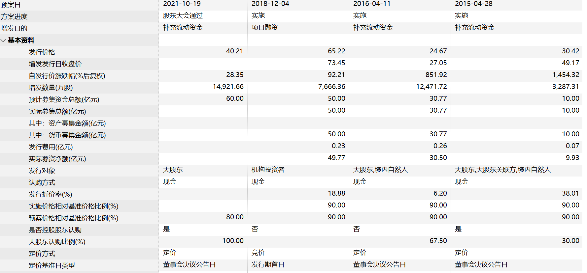This screenshot has width=587, height=273.
Task: Click the 是否控股股东认购 row label
Action: (55, 230)
